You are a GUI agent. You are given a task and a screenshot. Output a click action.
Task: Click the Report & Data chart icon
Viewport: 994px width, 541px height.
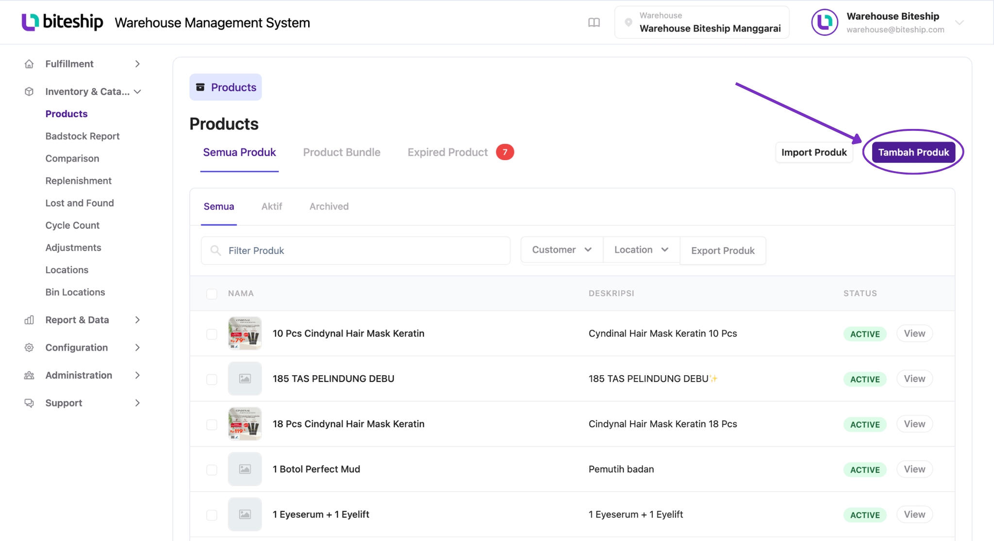pyautogui.click(x=29, y=320)
